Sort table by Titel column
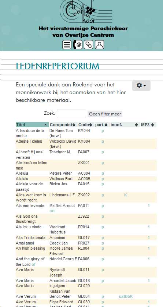 point(32,125)
